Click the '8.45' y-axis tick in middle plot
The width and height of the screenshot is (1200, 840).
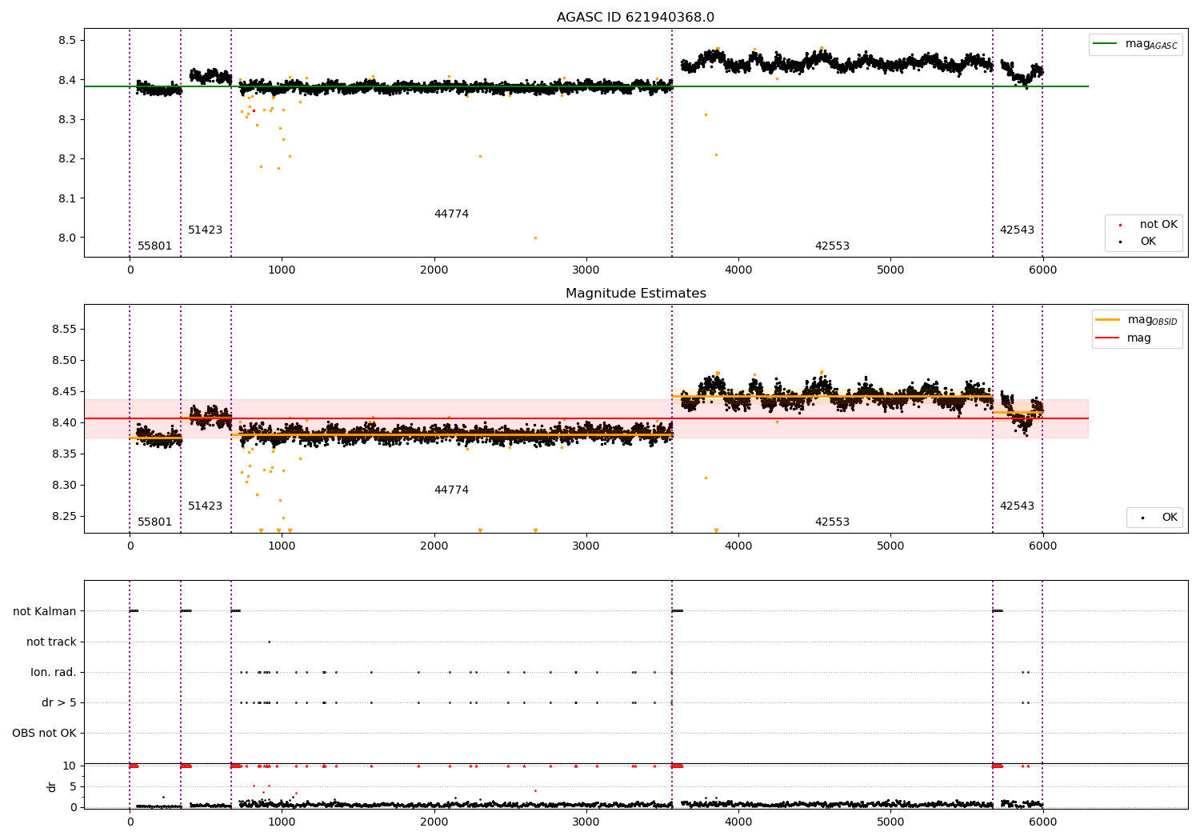(64, 391)
